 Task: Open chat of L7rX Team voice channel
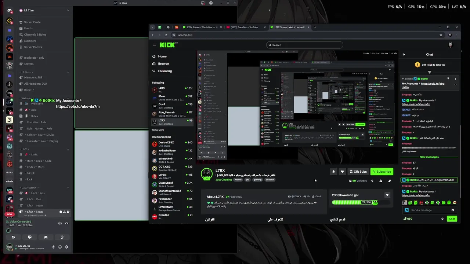[x=61, y=212]
